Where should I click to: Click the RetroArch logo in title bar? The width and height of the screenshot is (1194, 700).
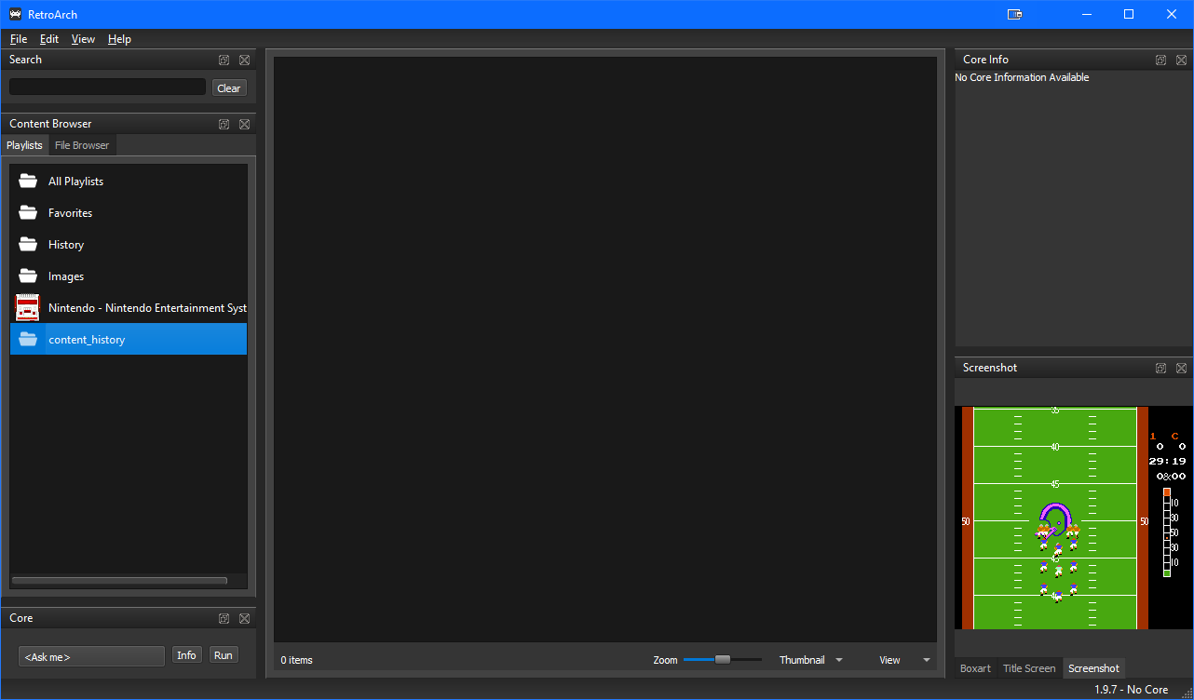15,14
